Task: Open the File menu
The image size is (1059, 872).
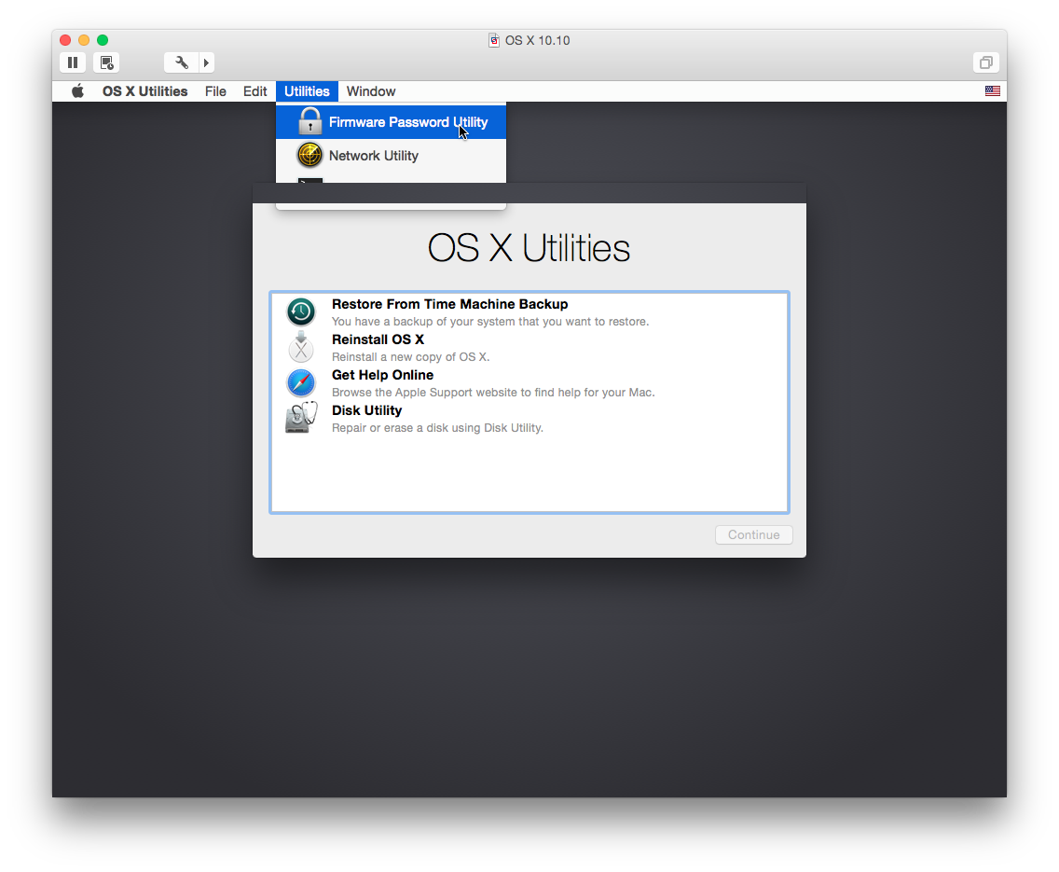Action: (x=215, y=91)
